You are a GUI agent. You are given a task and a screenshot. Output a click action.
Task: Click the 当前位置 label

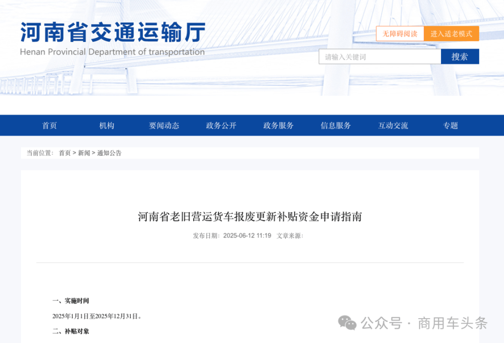[40, 153]
